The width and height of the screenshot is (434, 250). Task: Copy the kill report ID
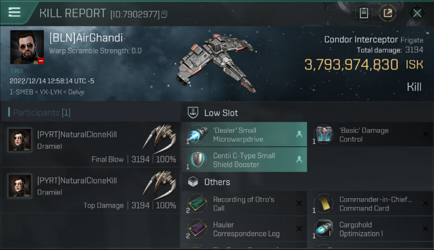(164, 14)
